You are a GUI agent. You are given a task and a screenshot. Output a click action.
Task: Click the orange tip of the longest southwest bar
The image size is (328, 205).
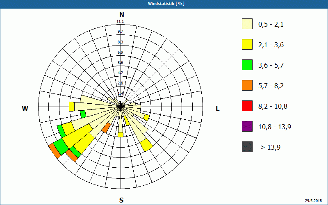55,151
